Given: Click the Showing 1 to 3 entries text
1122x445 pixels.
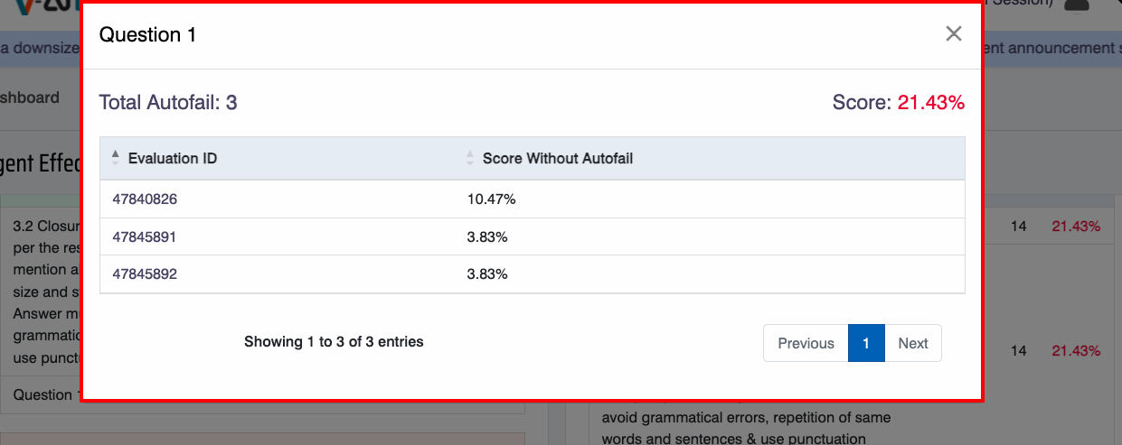Looking at the screenshot, I should pyautogui.click(x=334, y=342).
